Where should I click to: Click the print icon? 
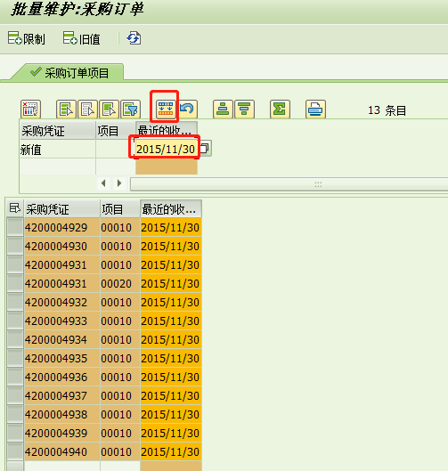(315, 109)
